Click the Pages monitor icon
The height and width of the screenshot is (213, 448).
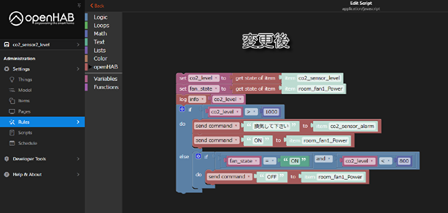(x=12, y=111)
